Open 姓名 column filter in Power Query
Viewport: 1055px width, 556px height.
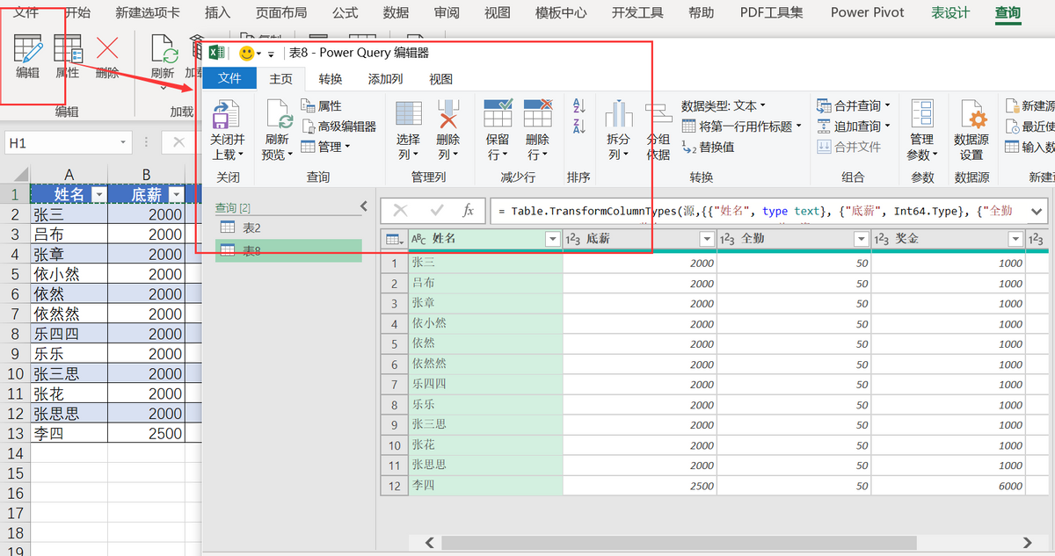(x=553, y=239)
